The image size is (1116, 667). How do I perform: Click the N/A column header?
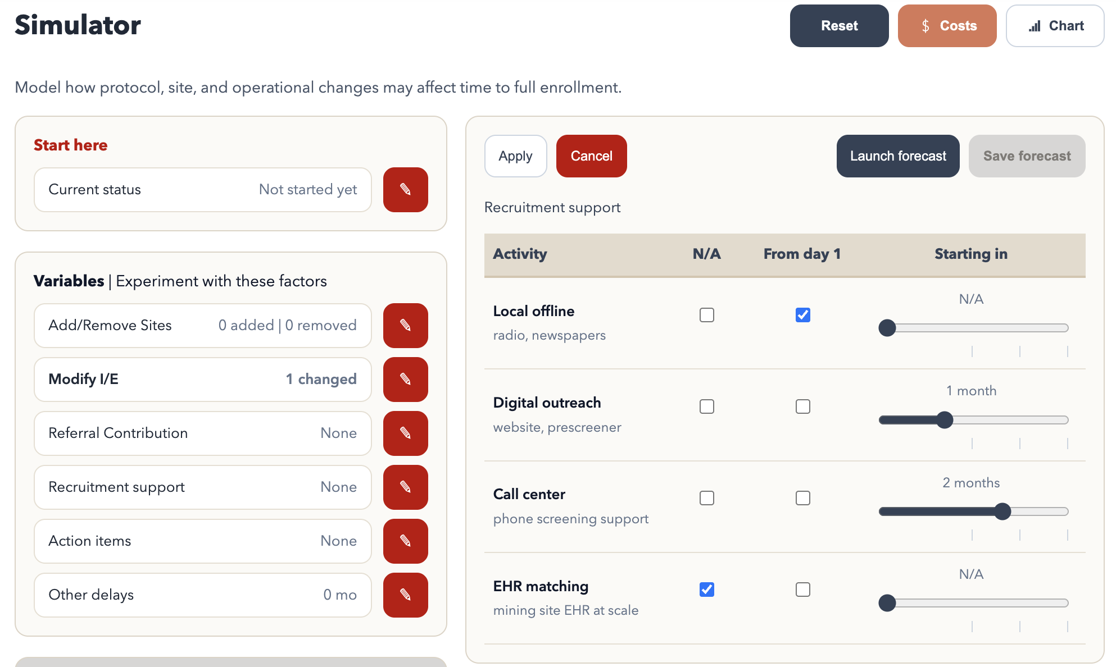(x=706, y=254)
